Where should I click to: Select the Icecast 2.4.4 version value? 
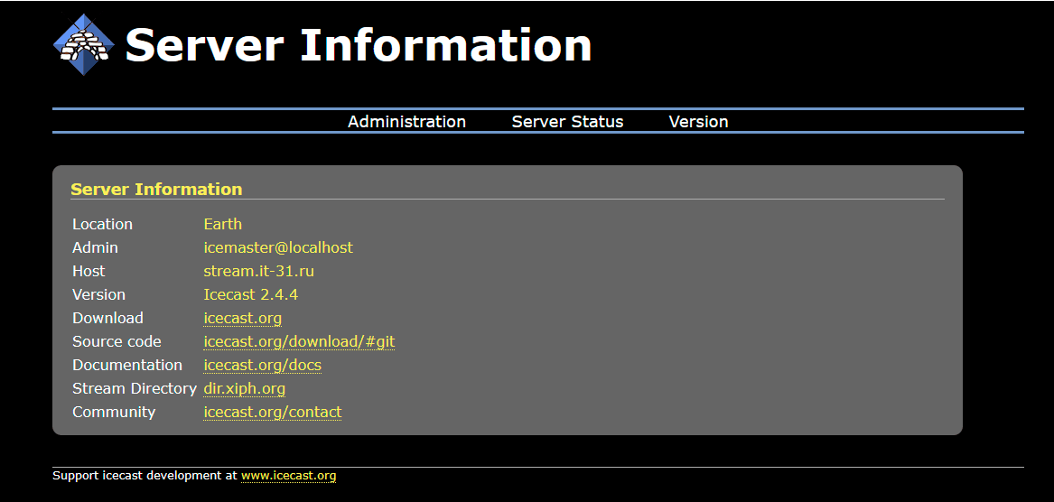pos(251,295)
